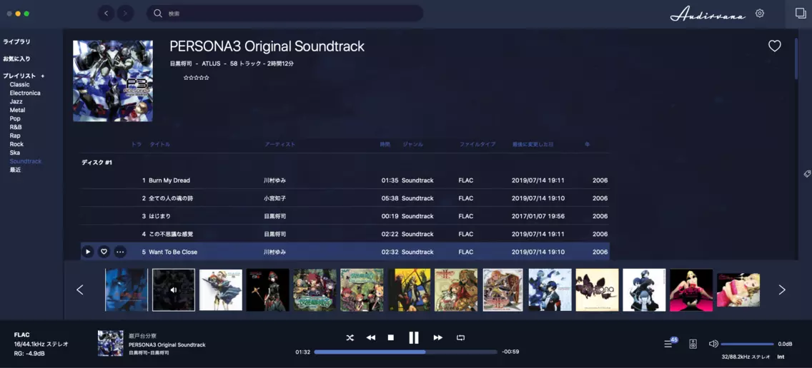Click the search field
The width and height of the screenshot is (812, 368).
tap(284, 14)
